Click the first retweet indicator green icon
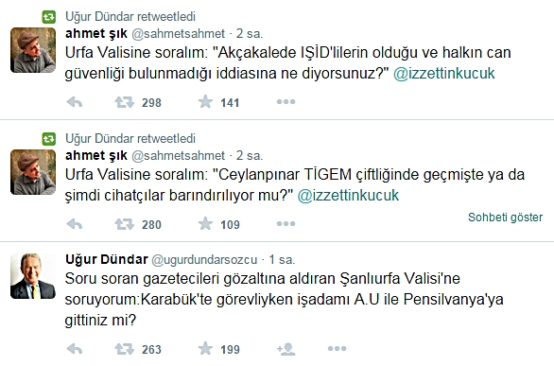Image resolution: width=554 pixels, height=366 pixels. [x=49, y=17]
